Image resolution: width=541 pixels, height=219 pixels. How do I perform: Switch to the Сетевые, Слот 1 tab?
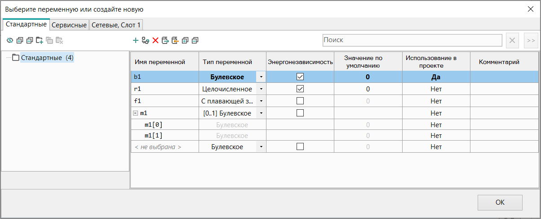pos(116,25)
